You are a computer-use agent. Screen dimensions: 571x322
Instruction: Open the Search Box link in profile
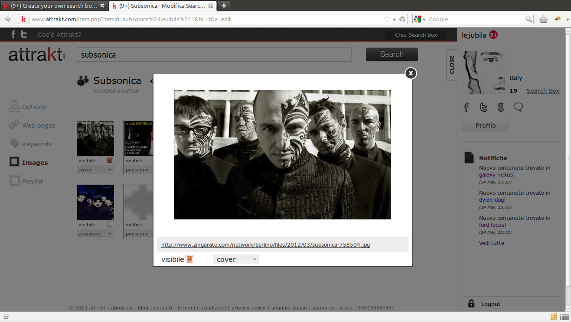(x=543, y=90)
